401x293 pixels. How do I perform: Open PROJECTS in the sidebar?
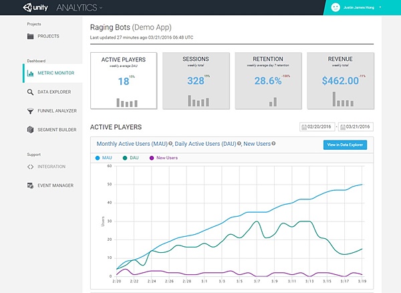tap(48, 36)
